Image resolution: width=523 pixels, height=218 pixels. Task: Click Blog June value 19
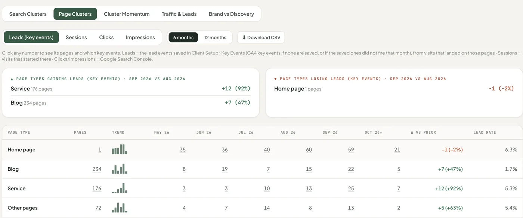click(x=225, y=169)
